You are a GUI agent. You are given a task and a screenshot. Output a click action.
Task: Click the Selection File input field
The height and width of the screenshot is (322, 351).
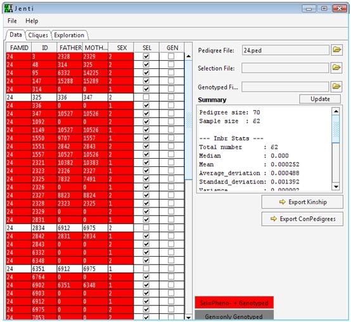tap(285, 68)
